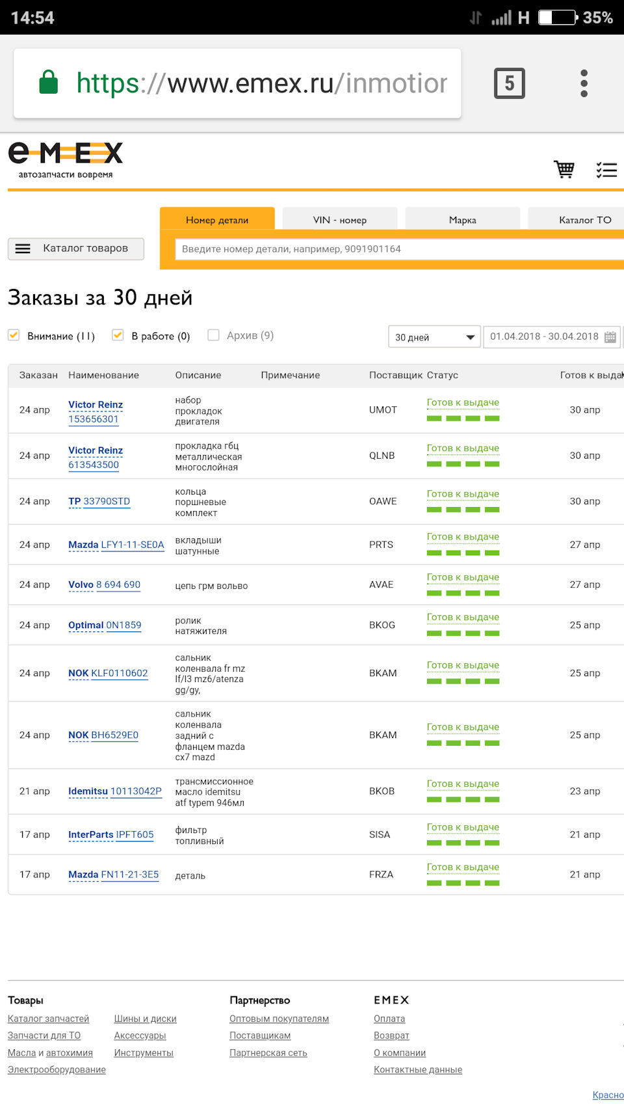Open the Каталог запчастей footer link
The width and height of the screenshot is (624, 1111).
click(x=48, y=1019)
